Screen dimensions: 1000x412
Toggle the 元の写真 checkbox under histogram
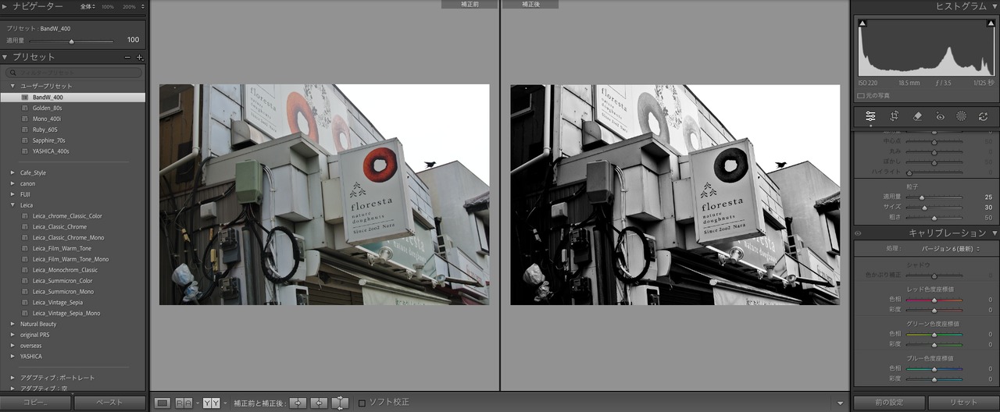pos(861,96)
